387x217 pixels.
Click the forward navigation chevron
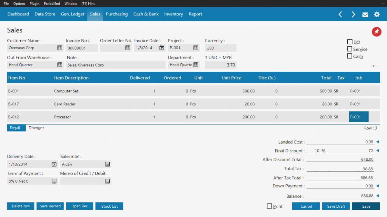tap(353, 14)
